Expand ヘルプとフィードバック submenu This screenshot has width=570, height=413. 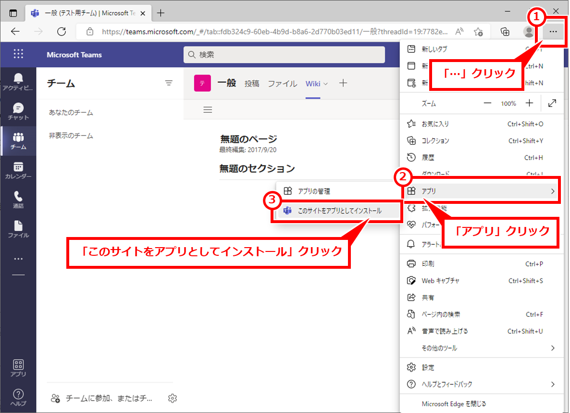(x=481, y=384)
